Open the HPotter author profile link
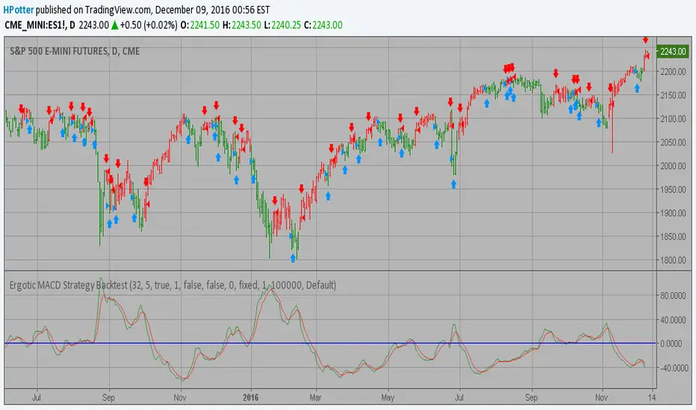The image size is (696, 410). pyautogui.click(x=19, y=10)
